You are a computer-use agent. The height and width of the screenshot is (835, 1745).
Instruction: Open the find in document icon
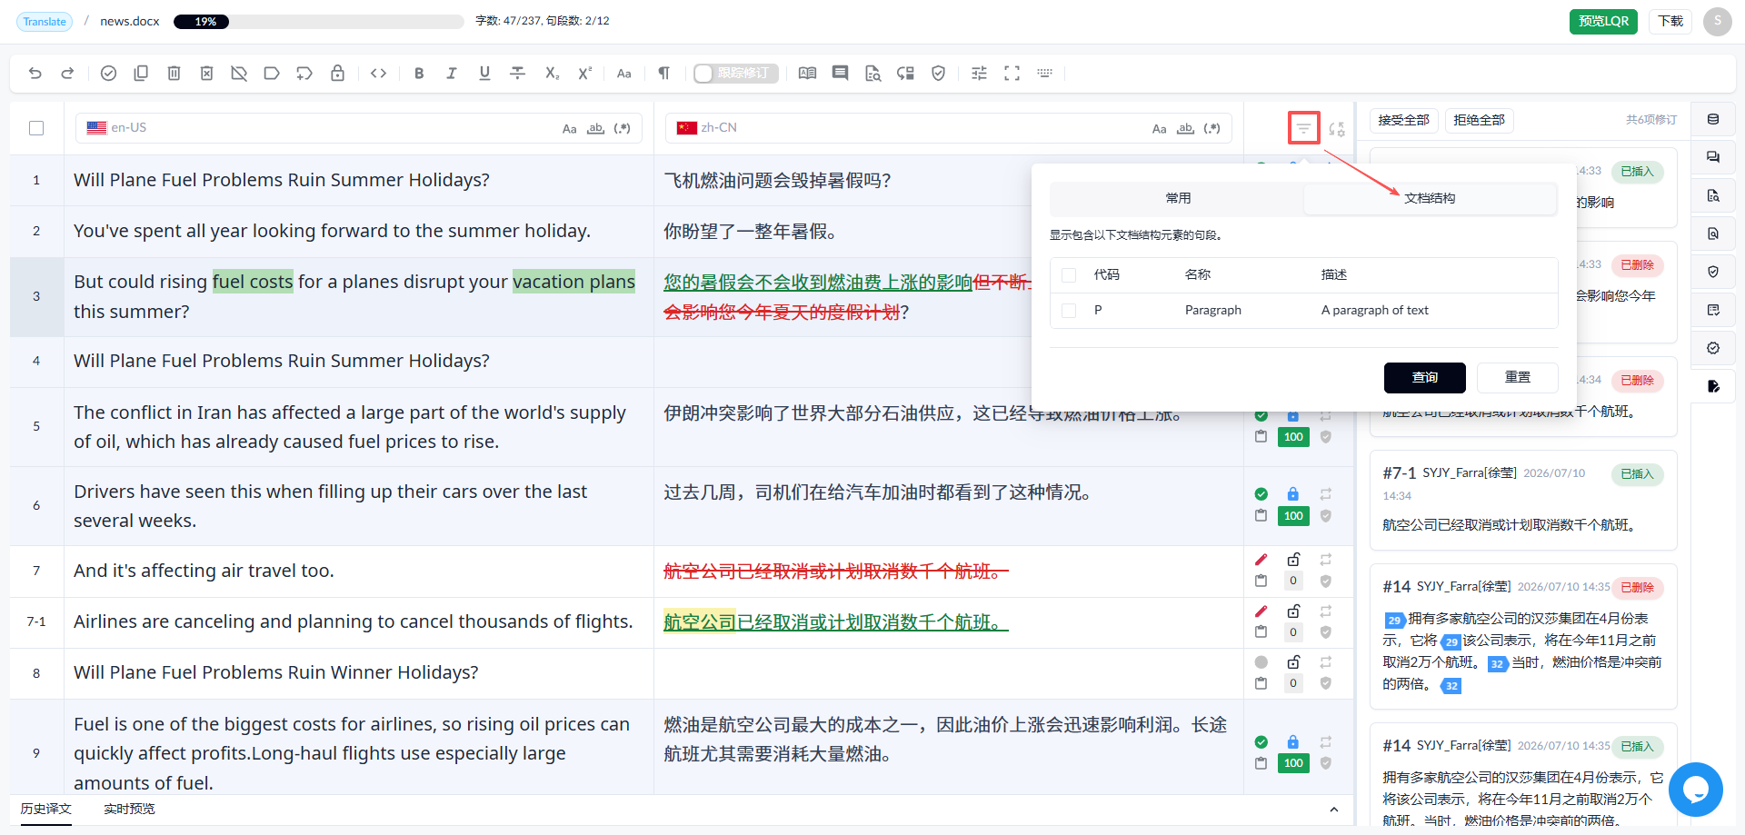pyautogui.click(x=872, y=74)
